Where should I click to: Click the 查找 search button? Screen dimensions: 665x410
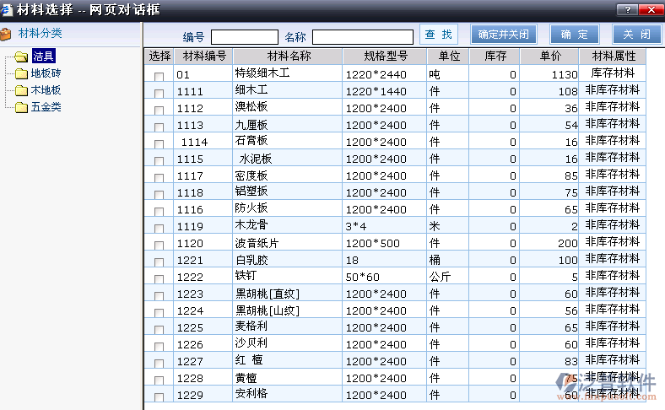(439, 35)
